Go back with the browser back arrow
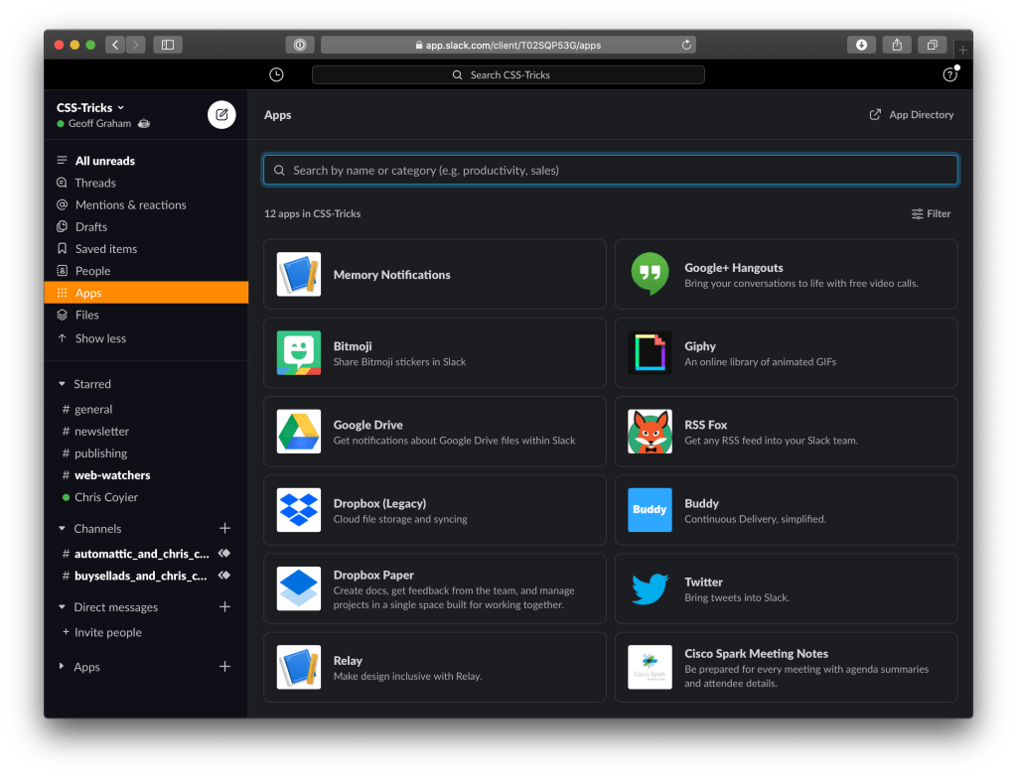The image size is (1017, 776). click(115, 45)
